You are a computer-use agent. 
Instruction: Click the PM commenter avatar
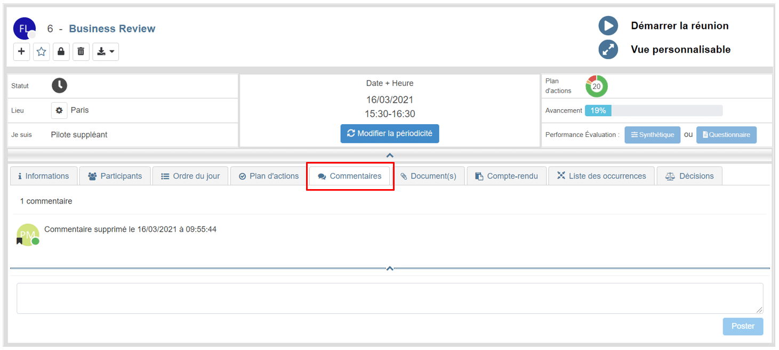[28, 234]
